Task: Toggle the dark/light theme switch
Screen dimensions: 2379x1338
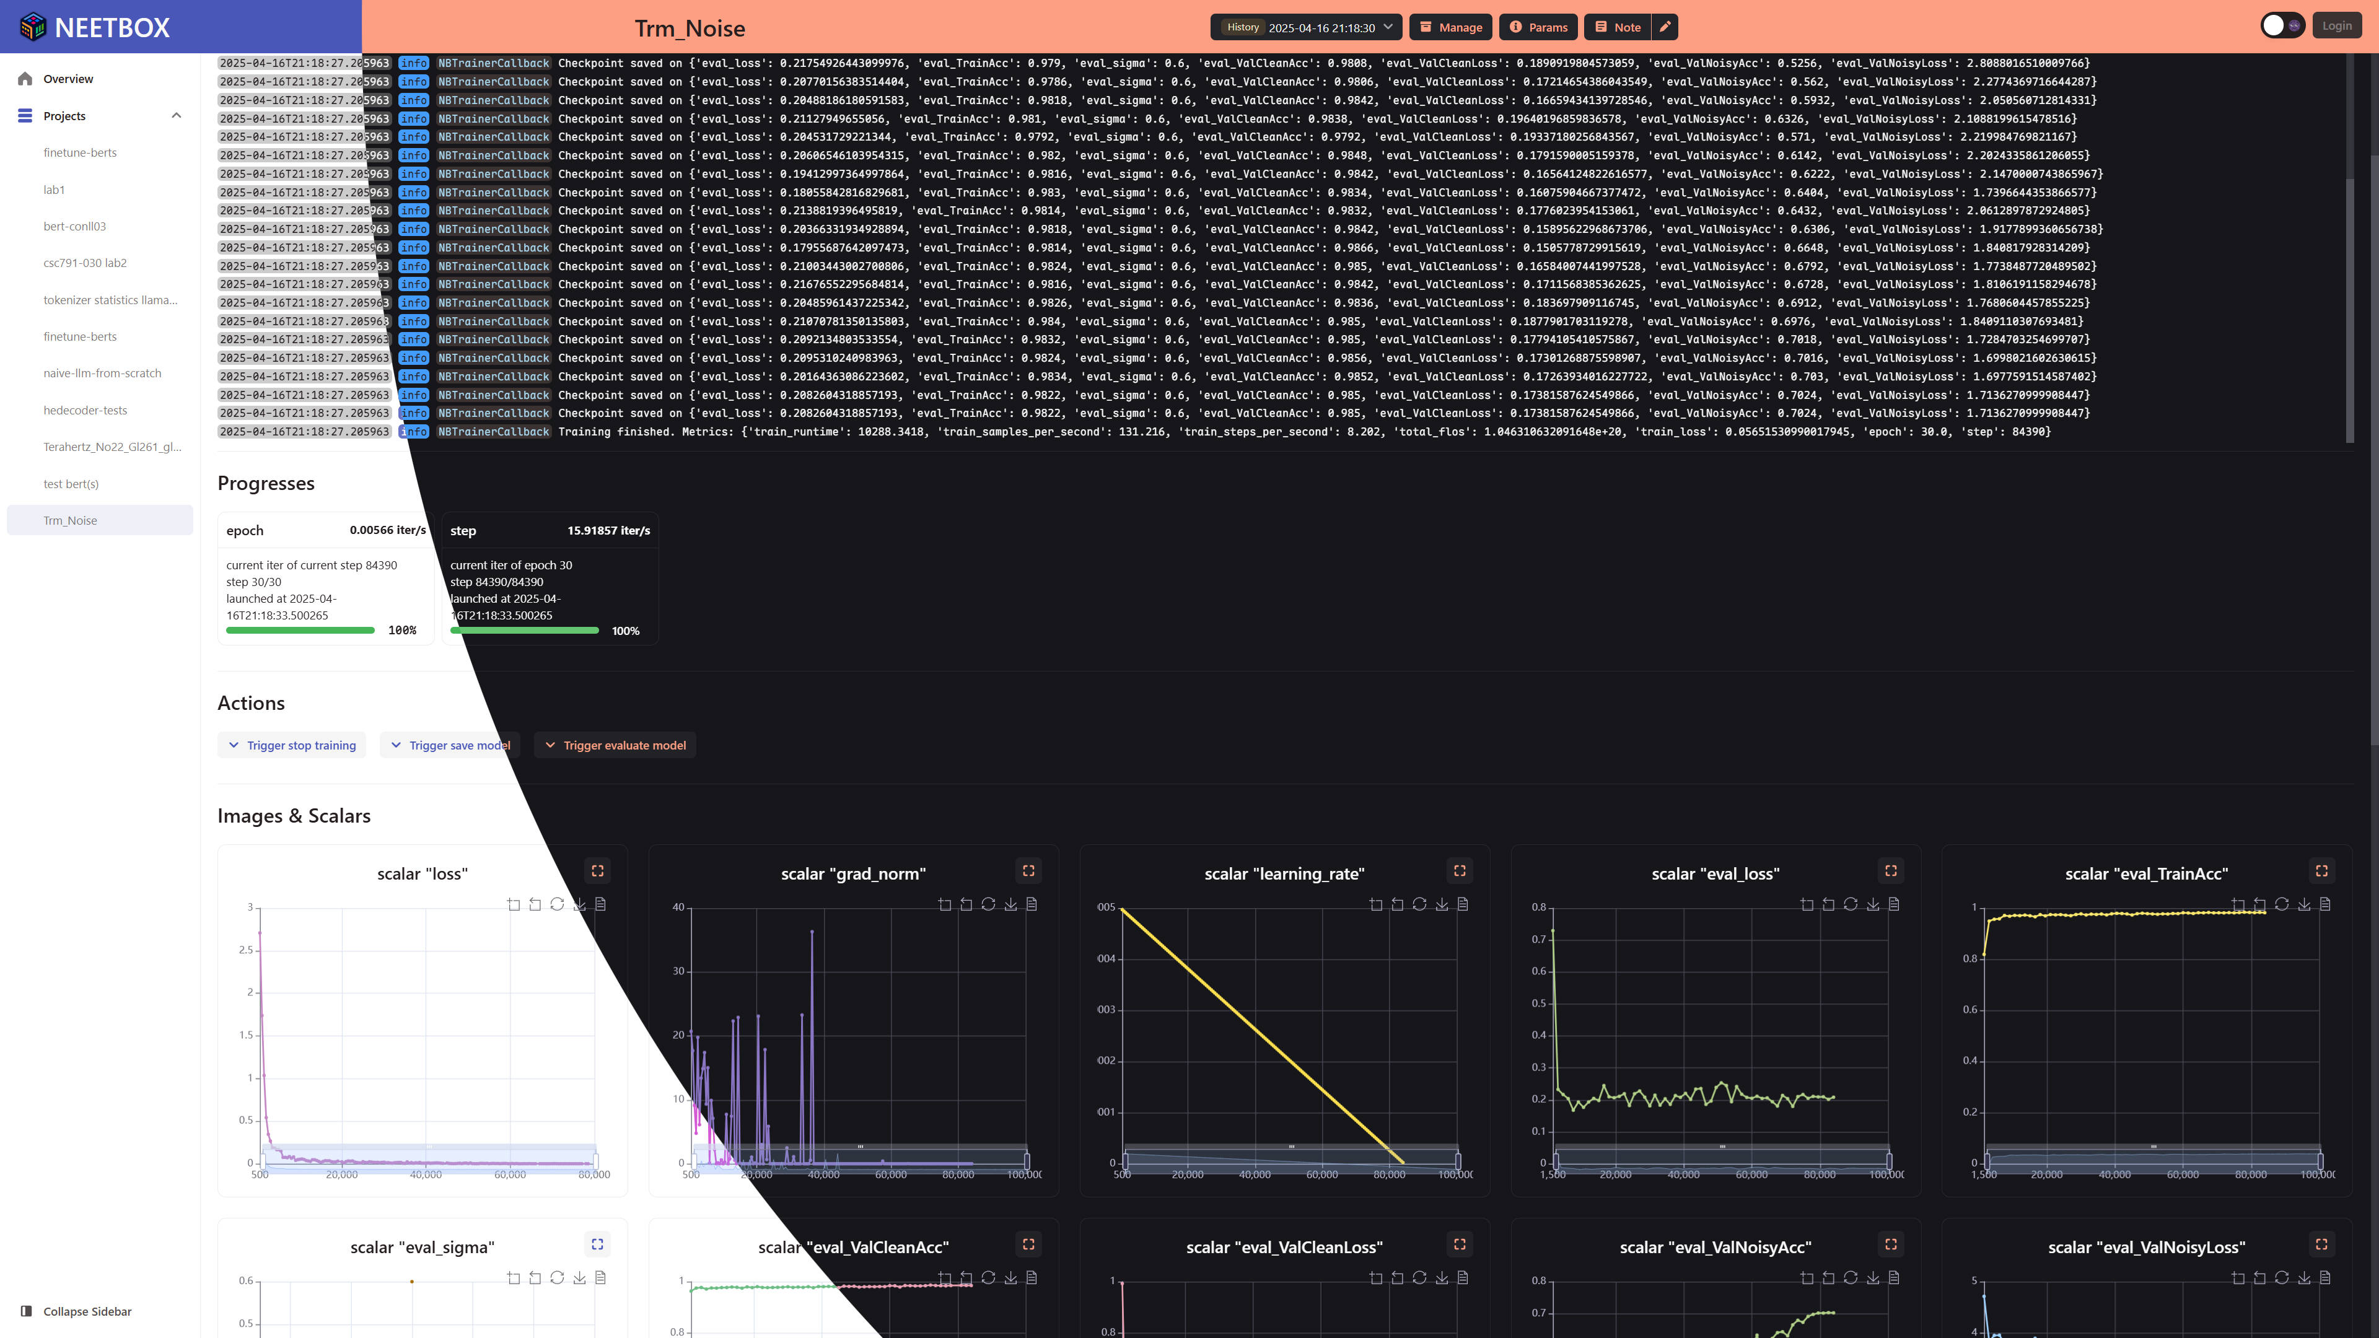Action: 2282,26
